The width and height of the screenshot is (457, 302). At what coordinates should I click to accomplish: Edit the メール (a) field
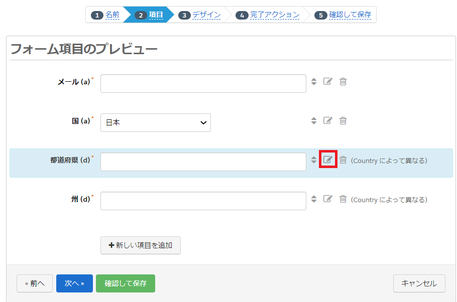pos(327,82)
